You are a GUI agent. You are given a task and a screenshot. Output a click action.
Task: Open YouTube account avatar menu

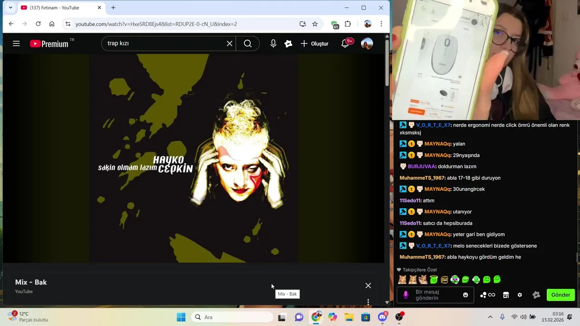click(x=367, y=43)
